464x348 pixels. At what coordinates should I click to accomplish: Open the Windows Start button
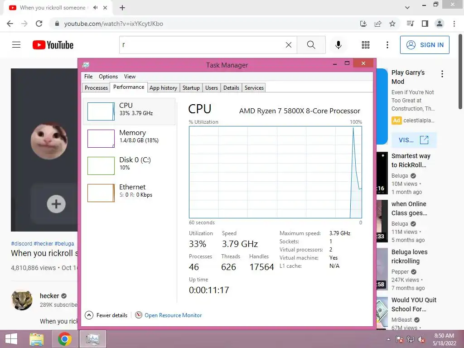pos(11,339)
